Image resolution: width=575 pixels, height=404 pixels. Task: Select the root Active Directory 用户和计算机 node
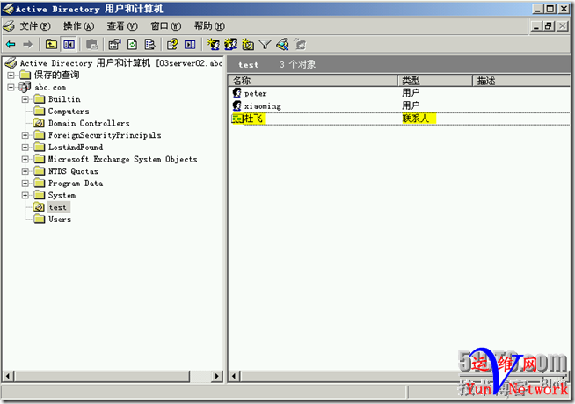(121, 63)
